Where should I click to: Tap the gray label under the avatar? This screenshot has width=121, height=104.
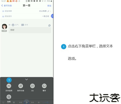point(4,31)
